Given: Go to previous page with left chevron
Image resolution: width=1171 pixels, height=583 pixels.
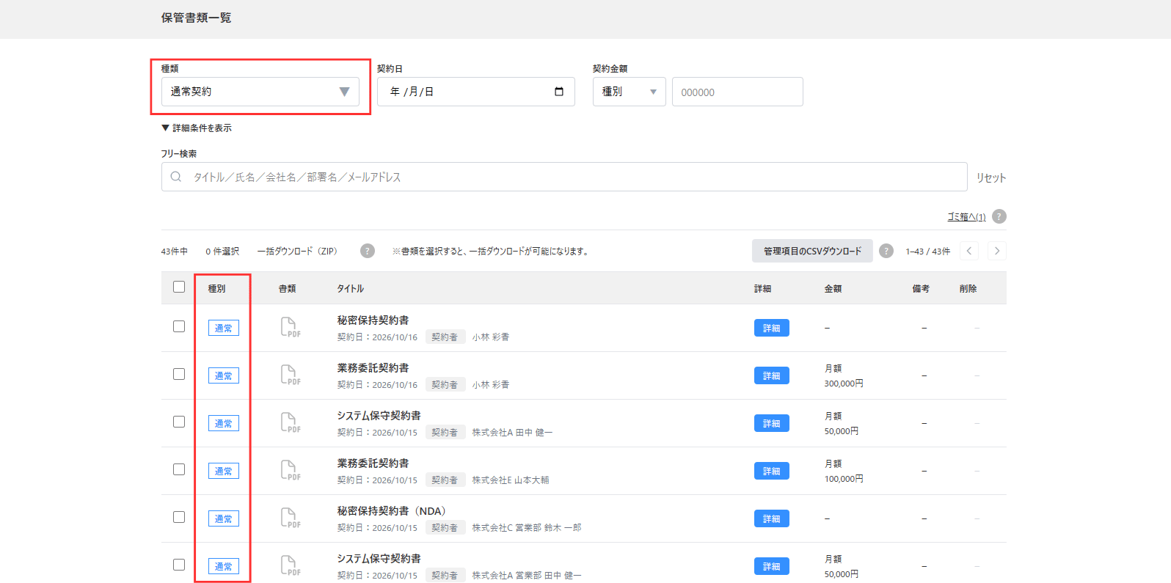Looking at the screenshot, I should 969,251.
